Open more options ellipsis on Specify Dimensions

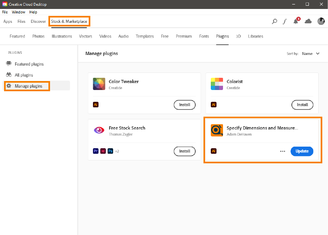point(282,151)
